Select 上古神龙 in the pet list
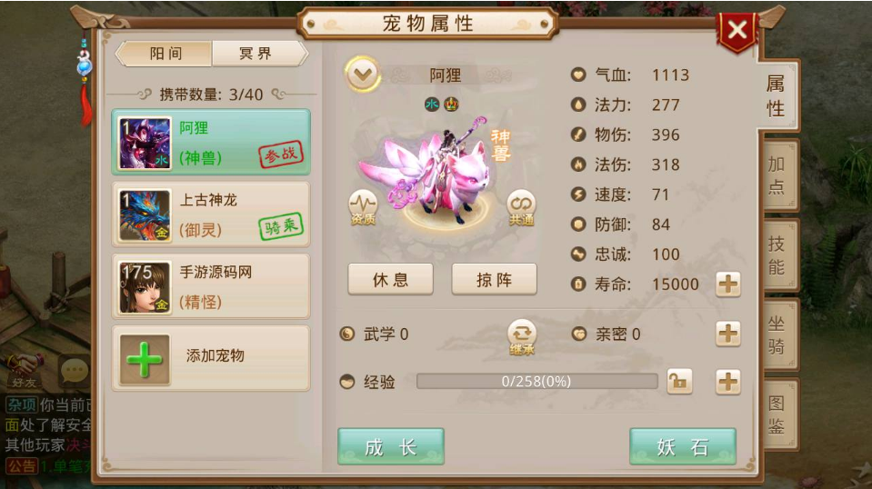 click(211, 215)
